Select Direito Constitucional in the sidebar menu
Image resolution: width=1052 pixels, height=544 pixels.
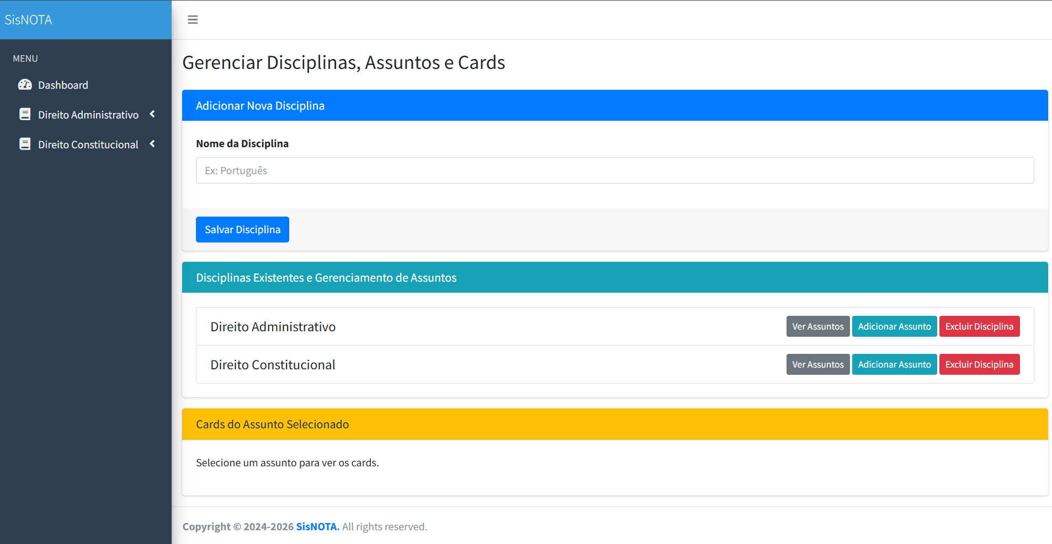click(88, 145)
